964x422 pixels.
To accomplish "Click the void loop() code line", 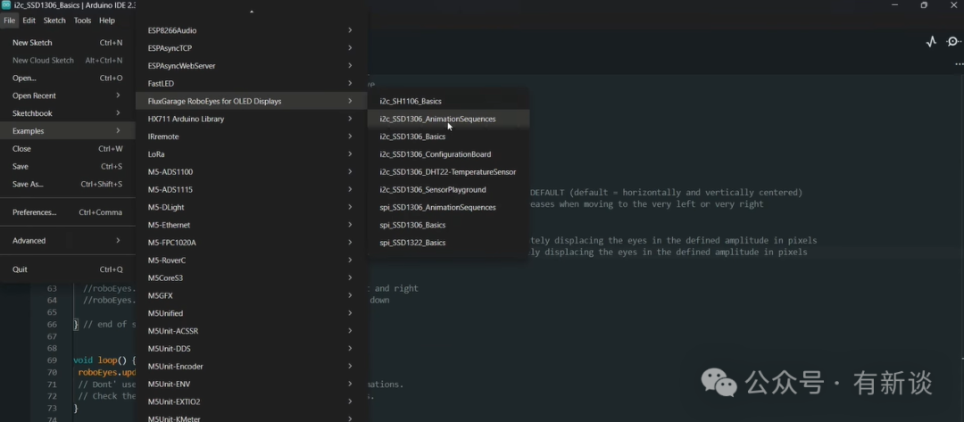I will coord(104,360).
